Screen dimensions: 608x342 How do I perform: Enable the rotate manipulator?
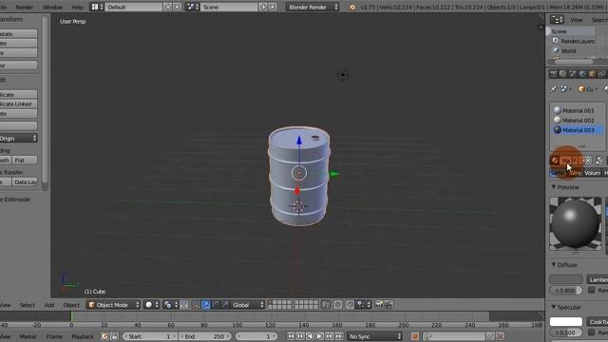tap(216, 305)
